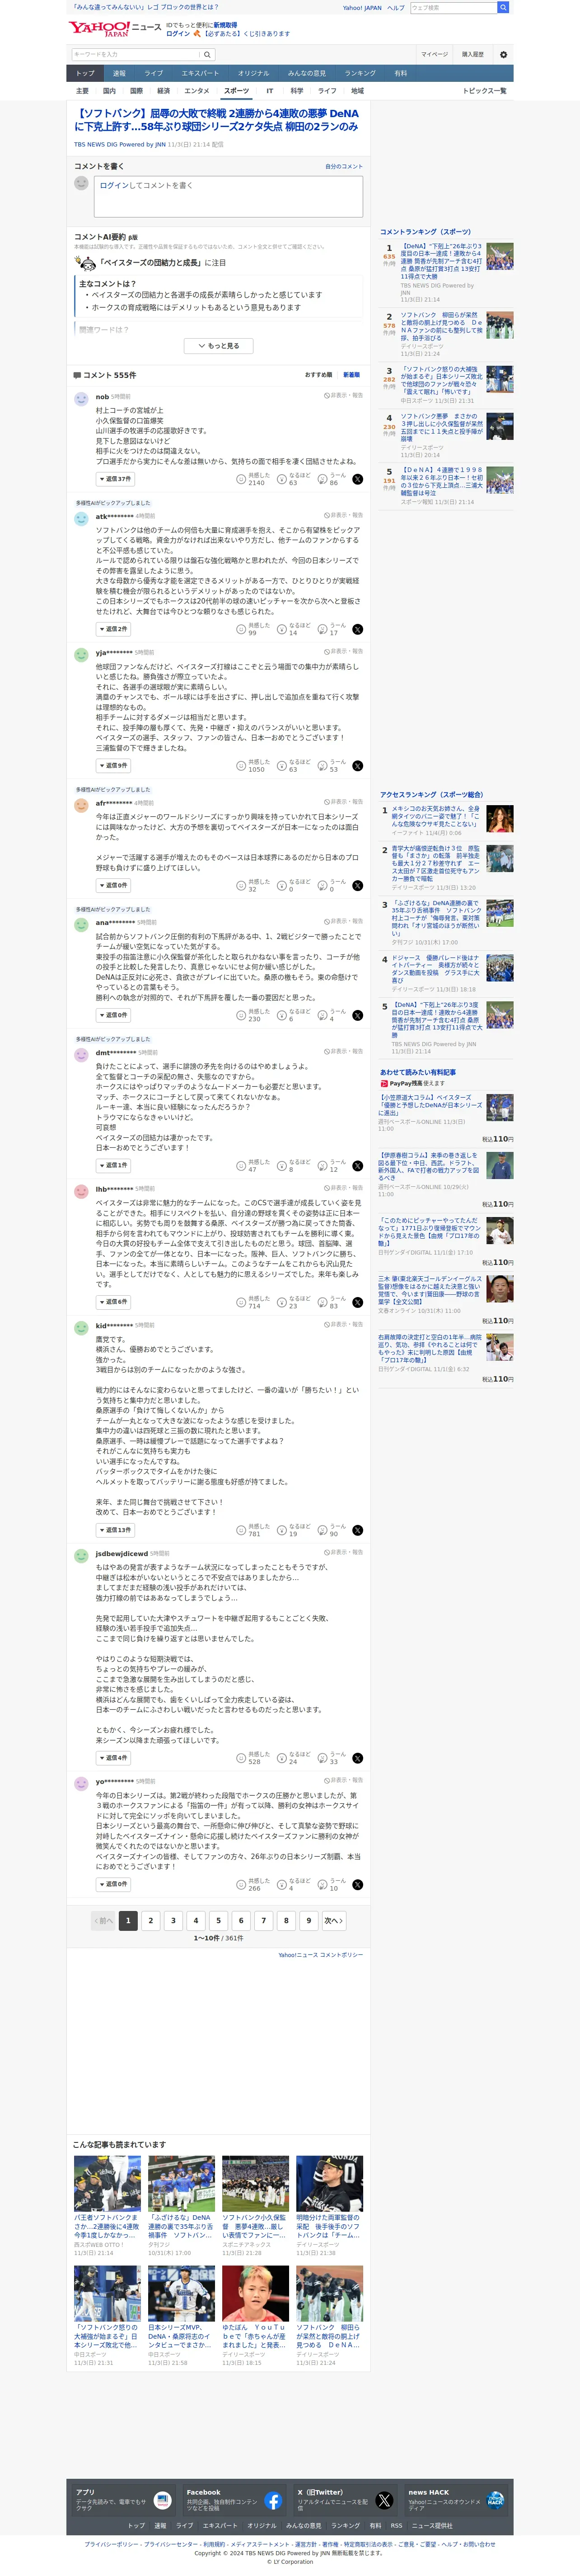Click うーん icon on lhb's comment

point(323,1302)
